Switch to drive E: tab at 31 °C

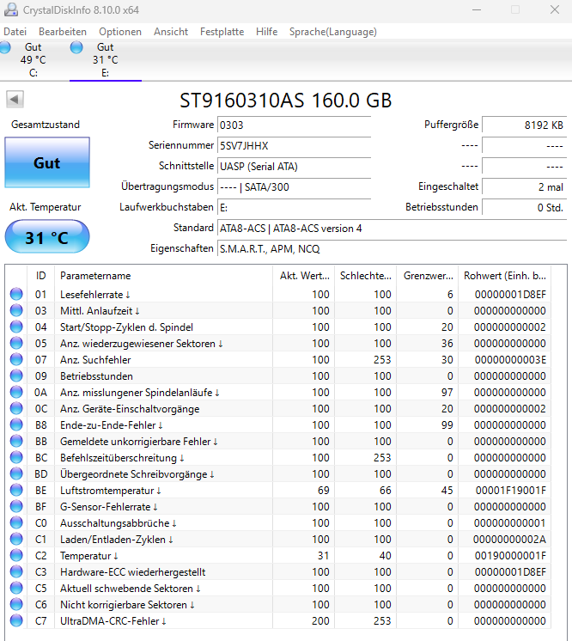coord(106,59)
